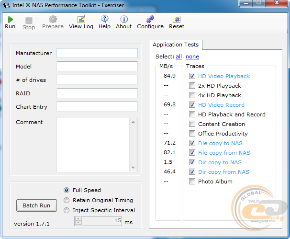Select Inject Specific Interval option
The width and height of the screenshot is (290, 239).
click(67, 210)
